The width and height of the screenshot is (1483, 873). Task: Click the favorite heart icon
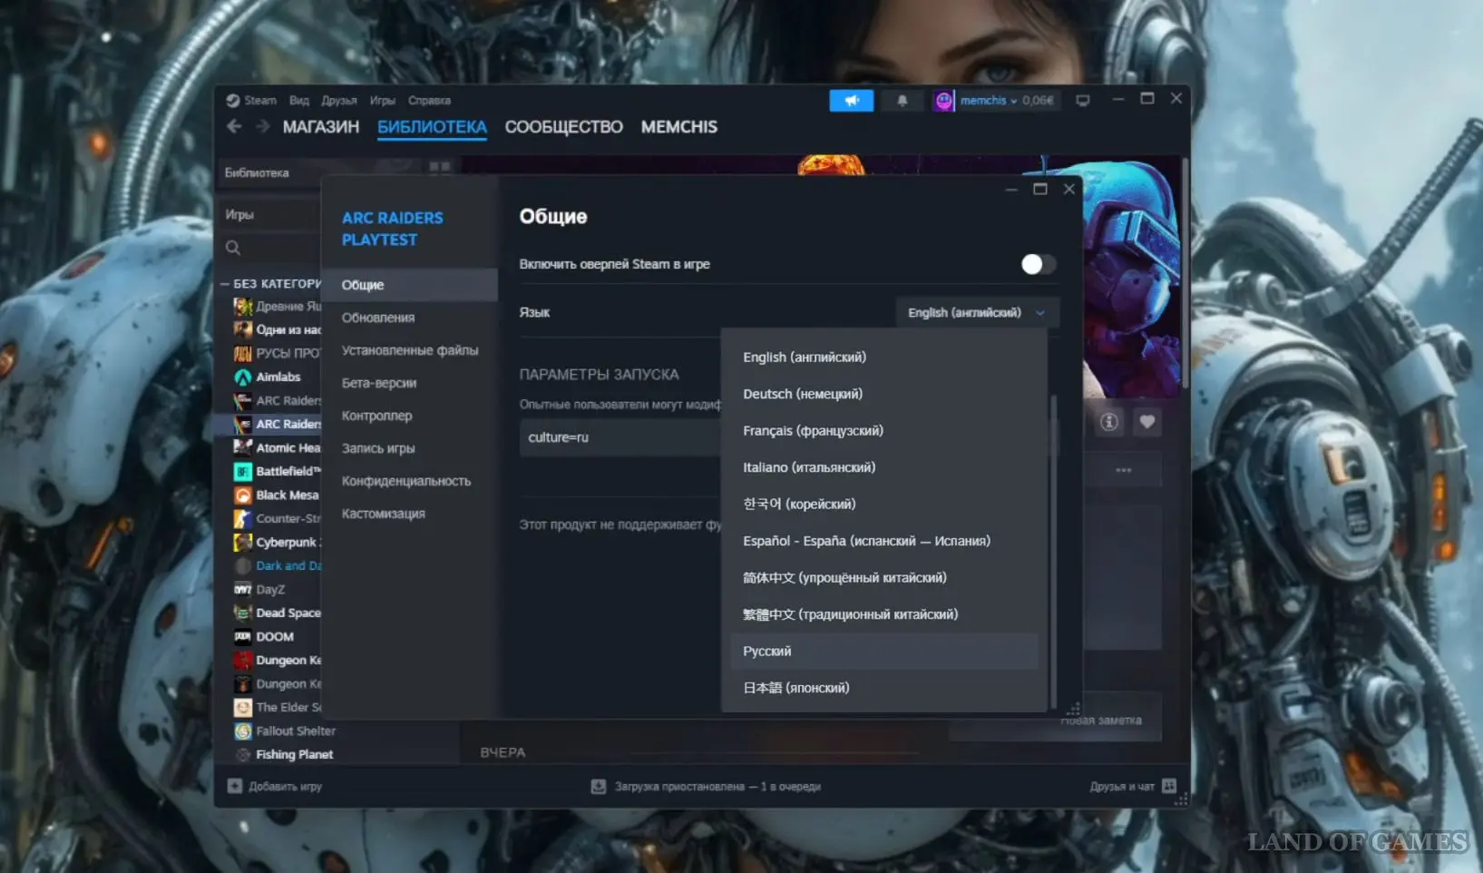coord(1146,422)
